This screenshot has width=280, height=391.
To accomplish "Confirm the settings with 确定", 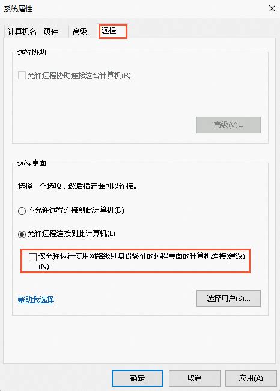I will [x=138, y=378].
